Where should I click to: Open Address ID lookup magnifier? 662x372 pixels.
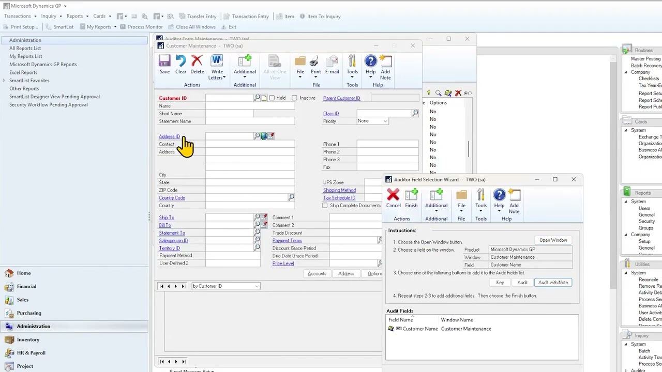click(x=257, y=136)
